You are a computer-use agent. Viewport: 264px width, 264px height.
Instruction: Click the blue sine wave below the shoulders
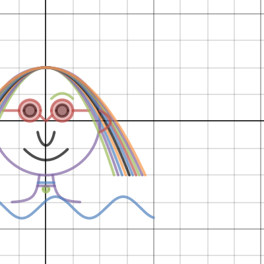tap(77, 207)
